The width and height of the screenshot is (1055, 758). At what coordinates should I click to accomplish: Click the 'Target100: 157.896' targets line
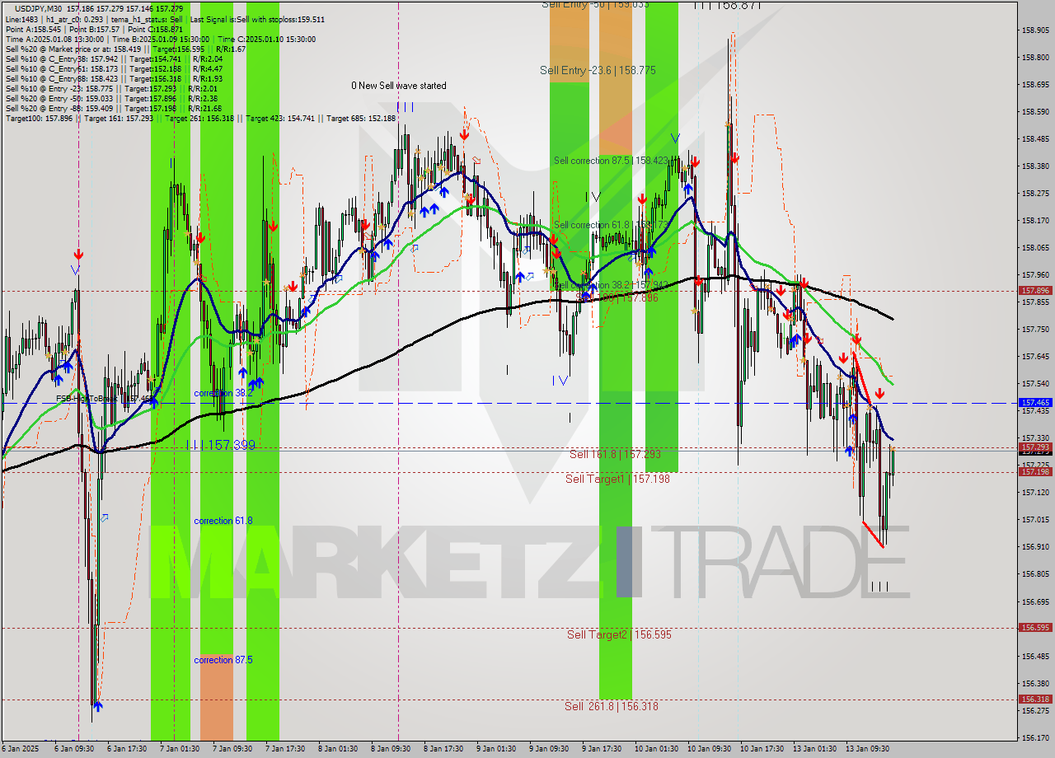(200, 118)
